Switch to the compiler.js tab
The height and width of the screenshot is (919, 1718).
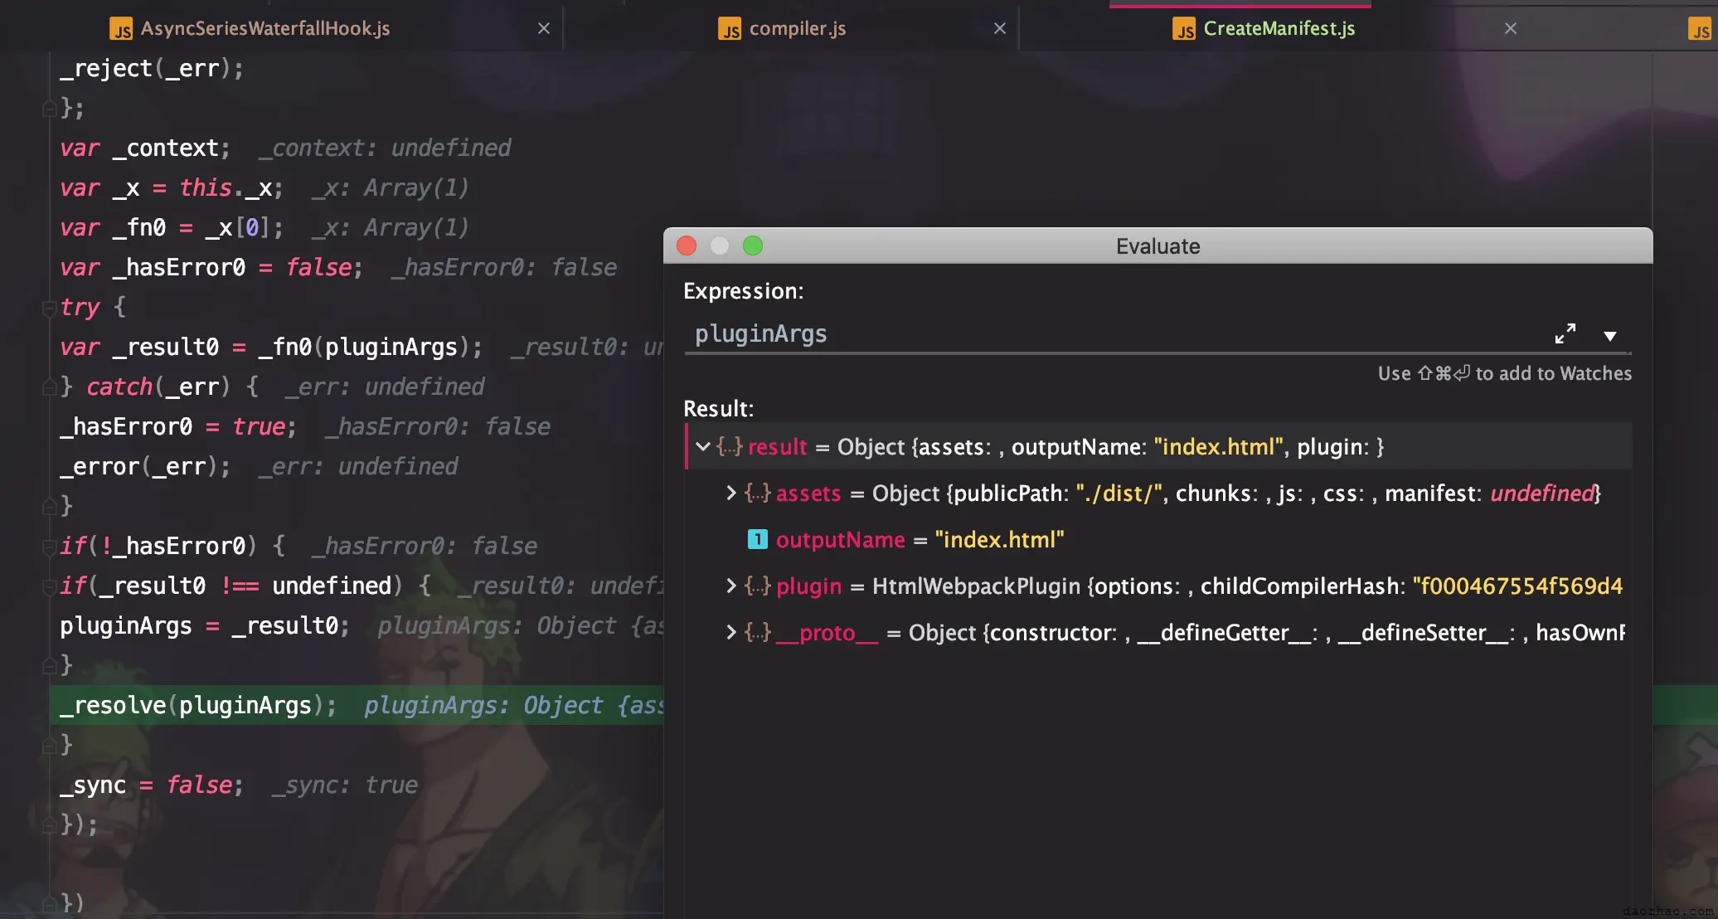tap(797, 28)
